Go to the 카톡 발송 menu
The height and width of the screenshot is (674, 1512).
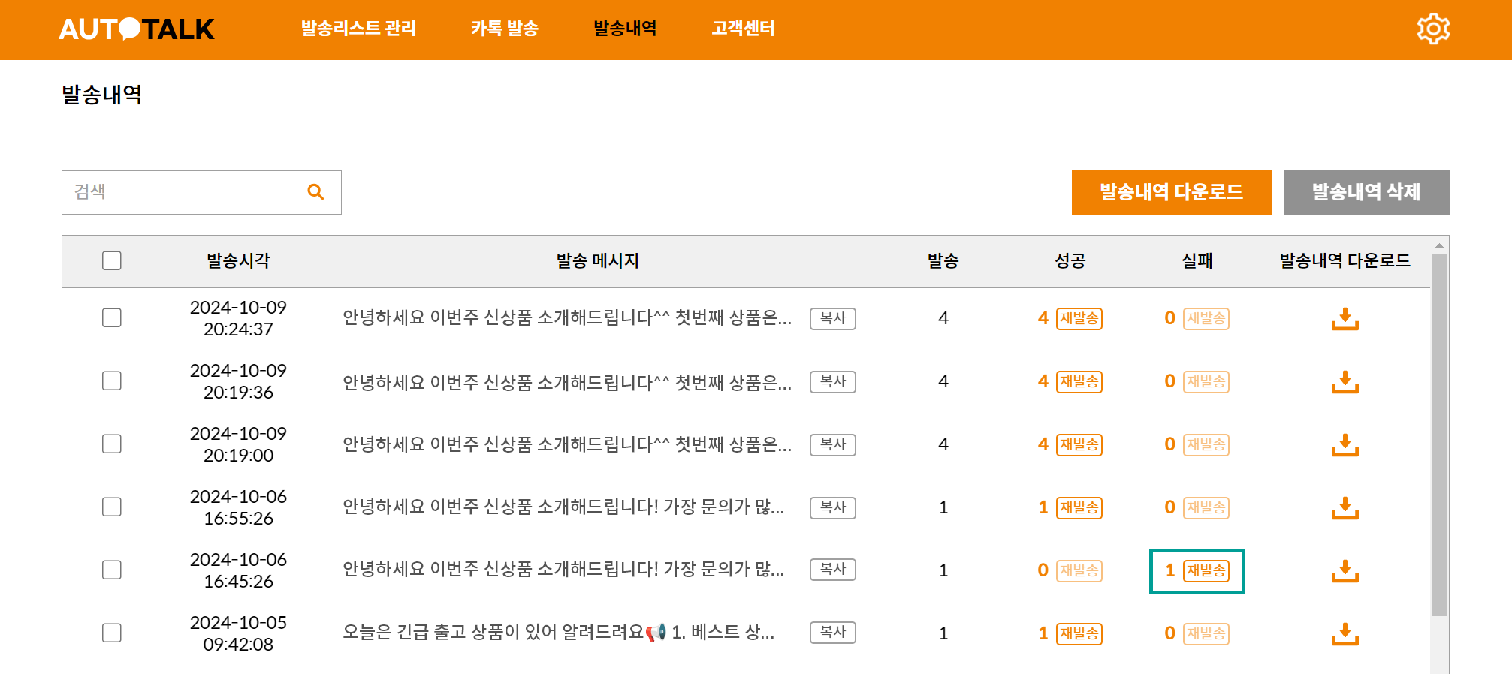tap(504, 29)
